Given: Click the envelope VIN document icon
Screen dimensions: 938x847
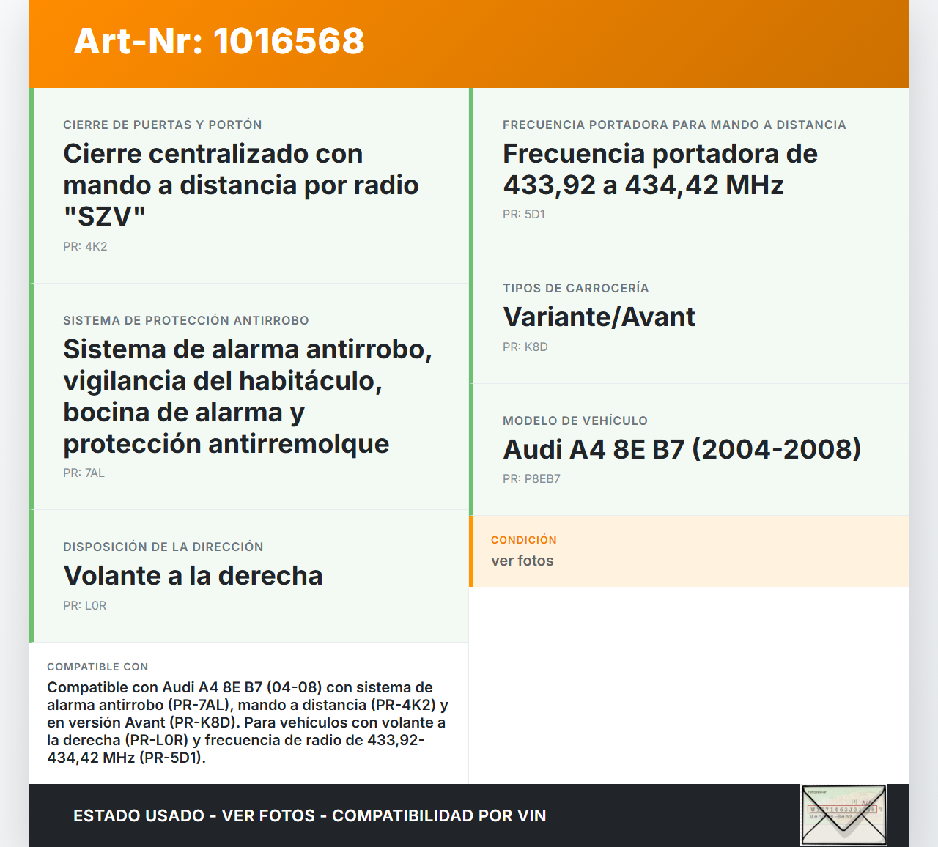Looking at the screenshot, I should coord(843,815).
